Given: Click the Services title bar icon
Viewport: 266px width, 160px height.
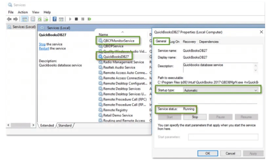Looking at the screenshot, I should [x=10, y=5].
